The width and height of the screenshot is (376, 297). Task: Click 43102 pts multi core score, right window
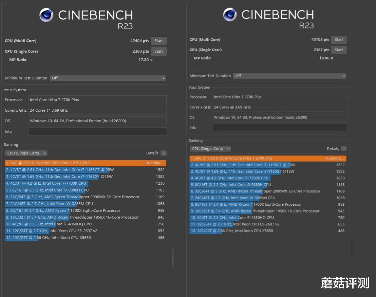(x=320, y=40)
